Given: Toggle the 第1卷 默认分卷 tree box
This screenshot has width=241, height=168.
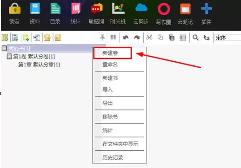Looking at the screenshot, I should tap(9, 56).
